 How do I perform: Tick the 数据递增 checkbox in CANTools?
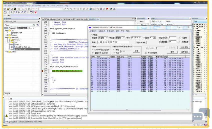[x=180, y=42]
